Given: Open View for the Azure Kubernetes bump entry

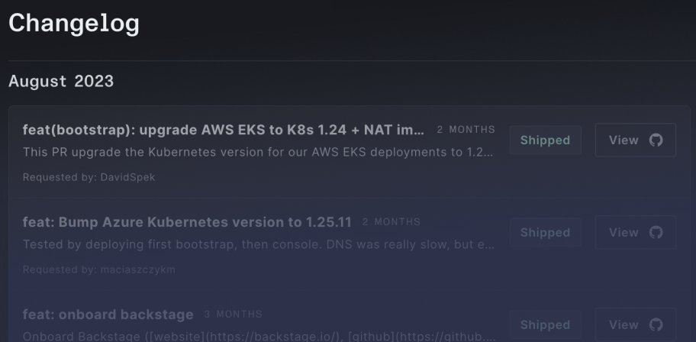Looking at the screenshot, I should (635, 232).
